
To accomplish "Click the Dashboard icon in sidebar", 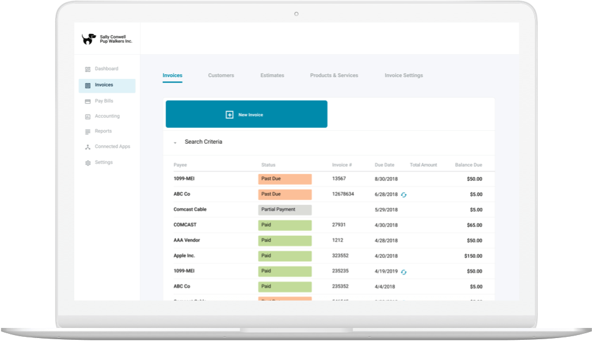I will coord(88,70).
